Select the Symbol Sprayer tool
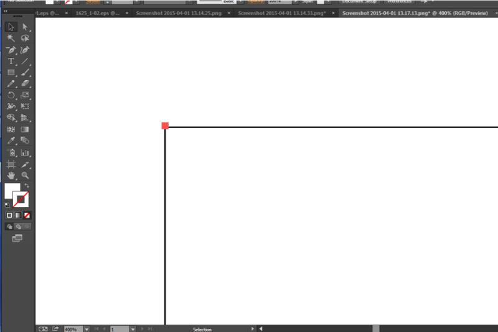 tap(11, 152)
